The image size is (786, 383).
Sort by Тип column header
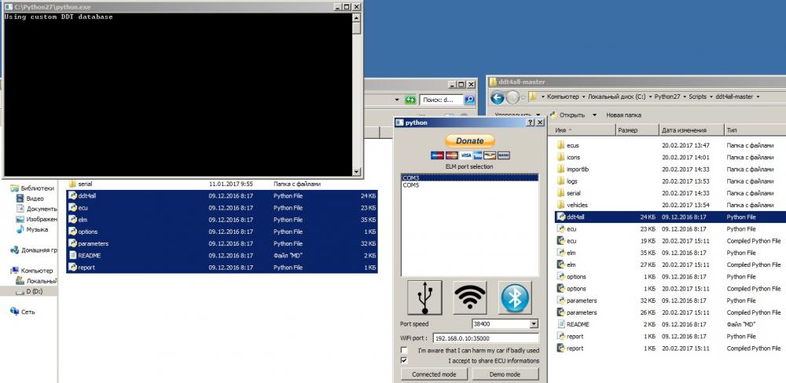coord(755,130)
